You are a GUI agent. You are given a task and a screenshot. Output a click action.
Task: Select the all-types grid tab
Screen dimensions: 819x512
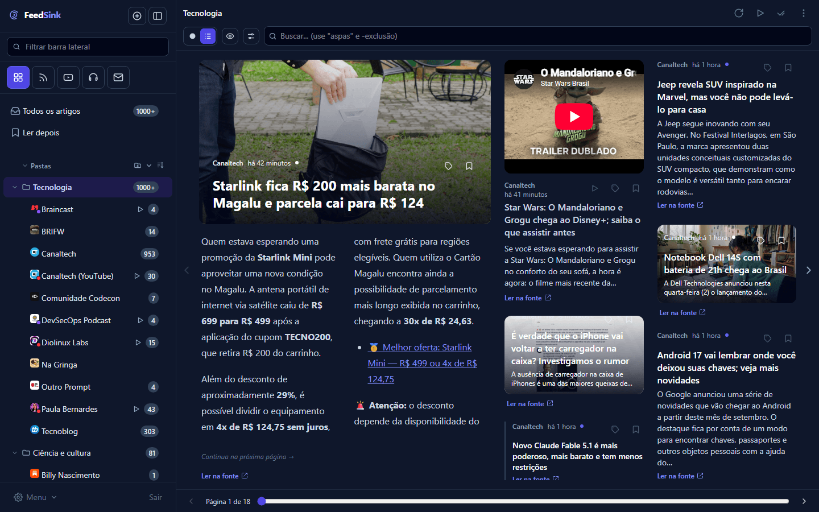[x=18, y=77]
